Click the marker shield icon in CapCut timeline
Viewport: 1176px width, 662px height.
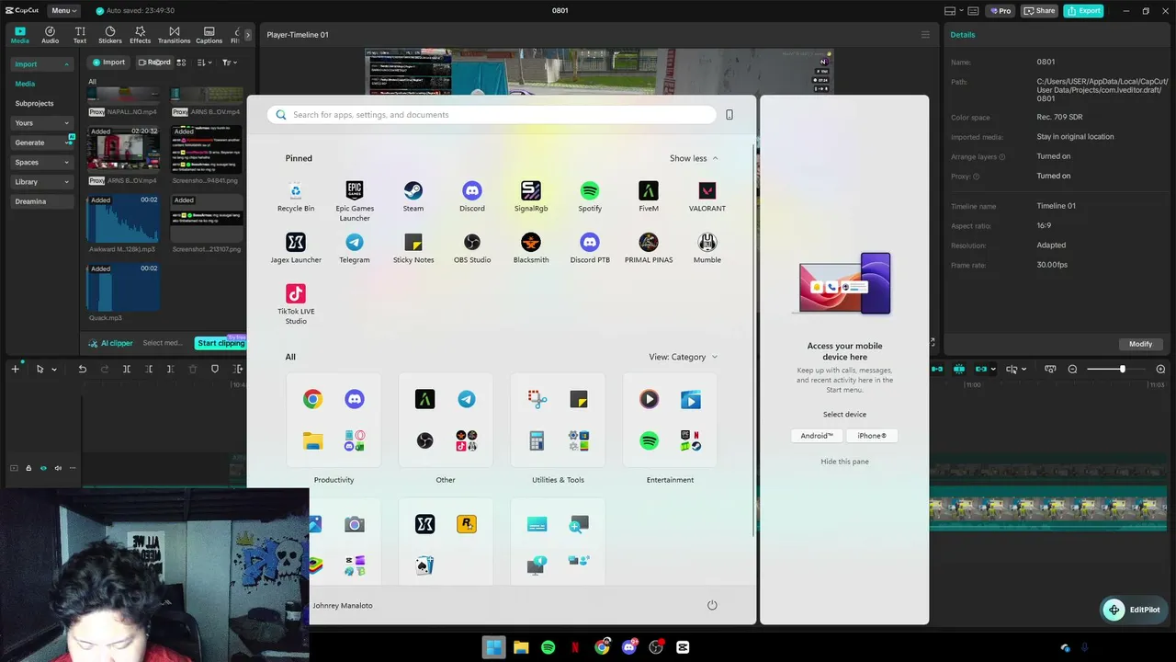pyautogui.click(x=215, y=369)
